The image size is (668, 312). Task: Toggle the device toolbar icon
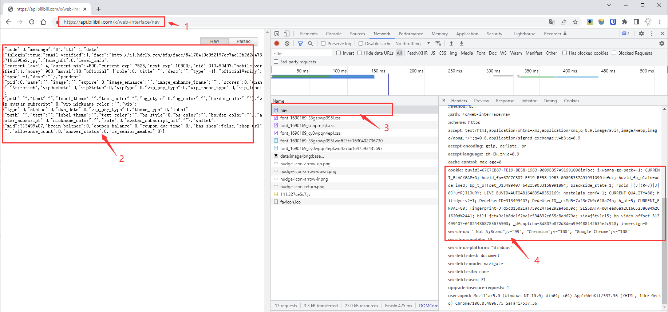point(286,33)
